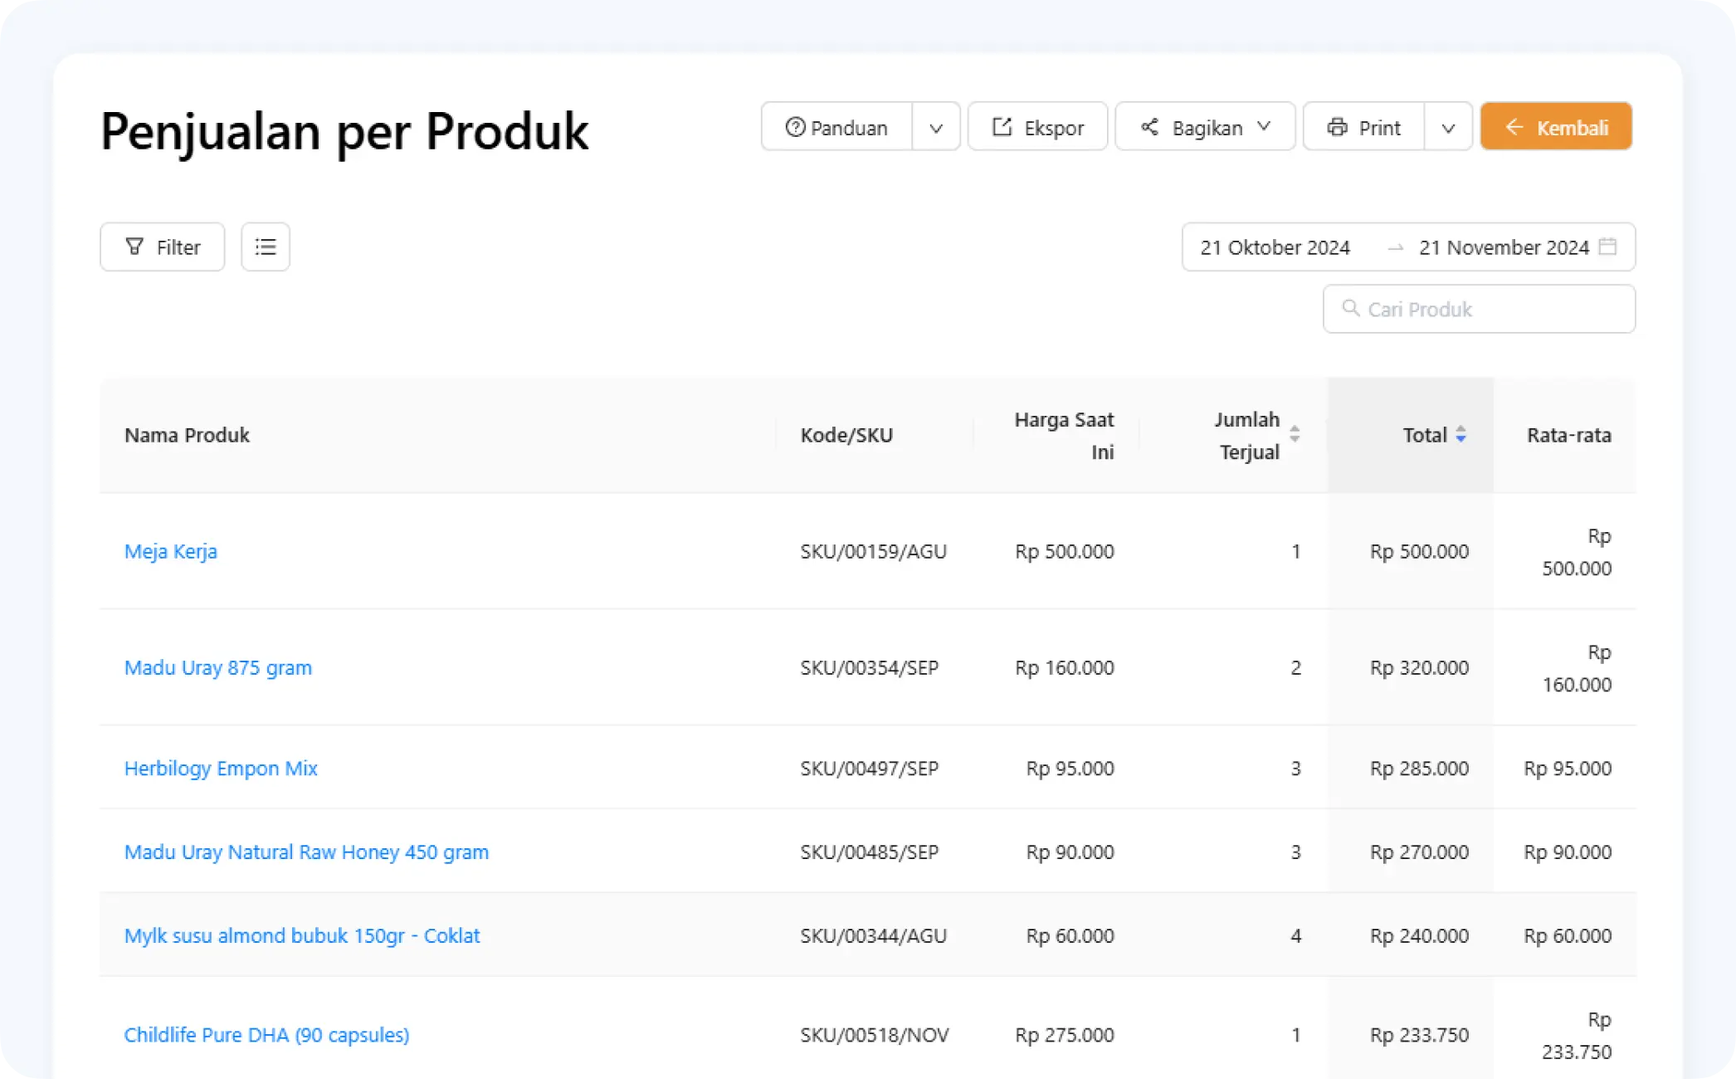
Task: Click total Rp 233.750 cell
Action: (x=1419, y=1035)
